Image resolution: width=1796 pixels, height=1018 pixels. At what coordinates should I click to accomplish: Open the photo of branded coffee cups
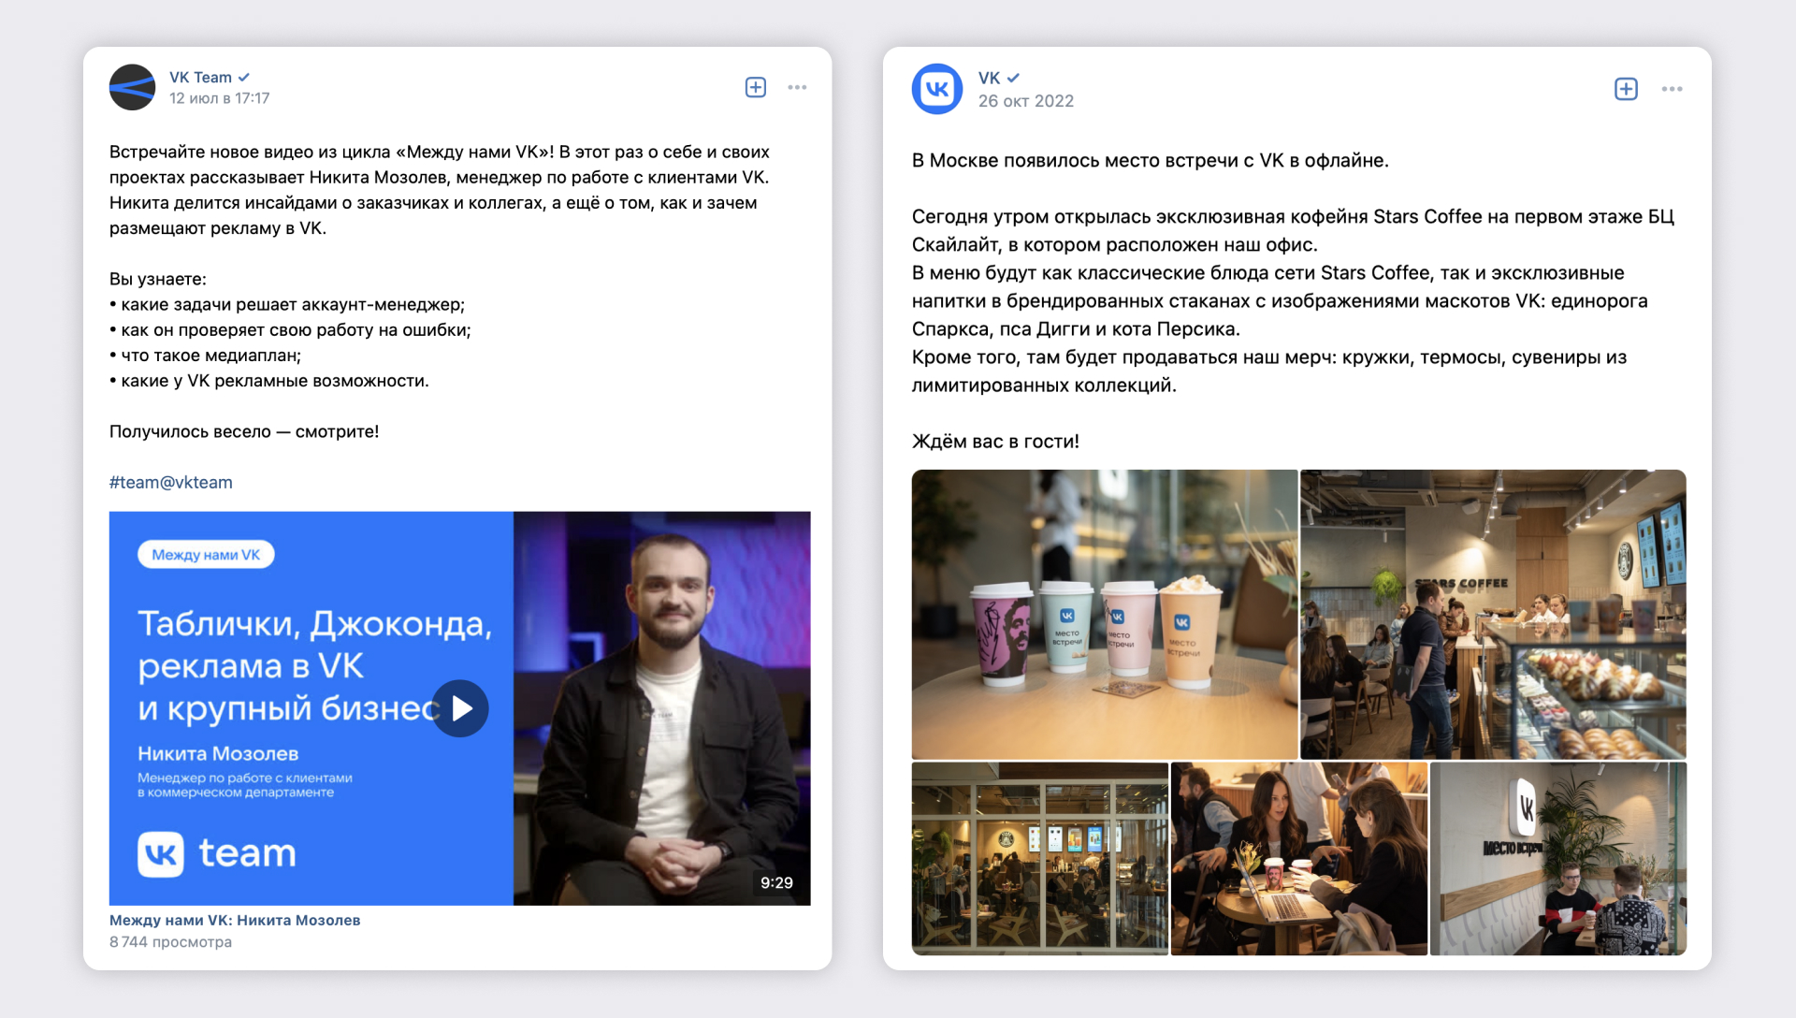coord(1105,614)
